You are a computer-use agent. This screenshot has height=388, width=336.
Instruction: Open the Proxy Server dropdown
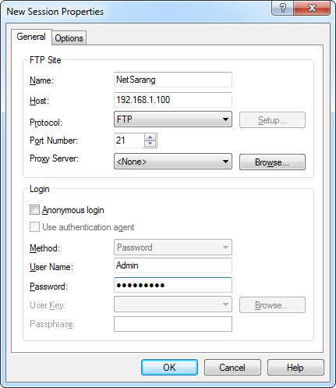click(173, 162)
